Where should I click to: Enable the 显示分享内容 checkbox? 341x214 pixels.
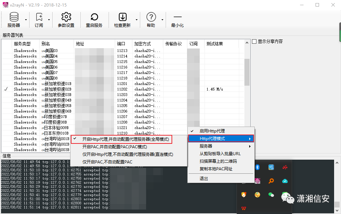tap(254, 41)
